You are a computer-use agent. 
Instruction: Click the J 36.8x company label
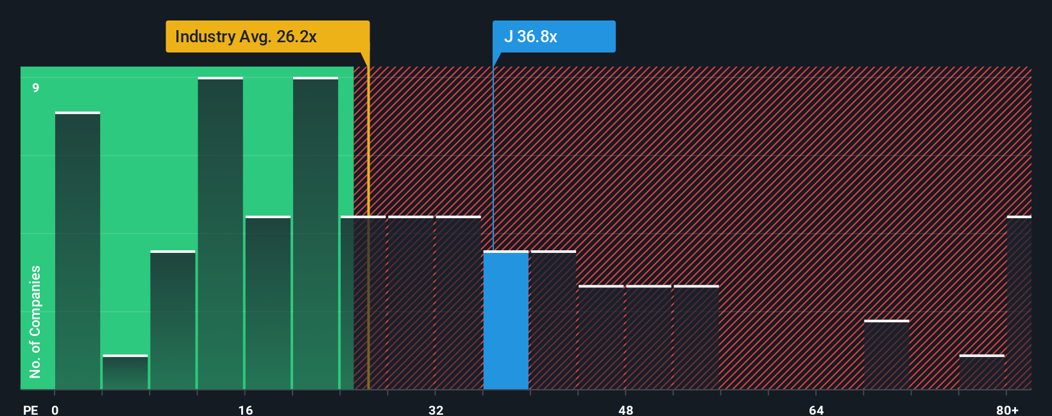pyautogui.click(x=554, y=36)
